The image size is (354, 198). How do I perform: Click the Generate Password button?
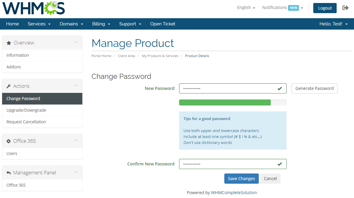click(x=314, y=88)
